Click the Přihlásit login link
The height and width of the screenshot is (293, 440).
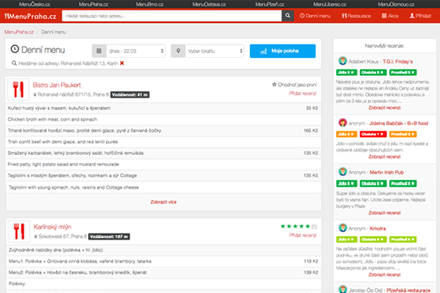[419, 15]
